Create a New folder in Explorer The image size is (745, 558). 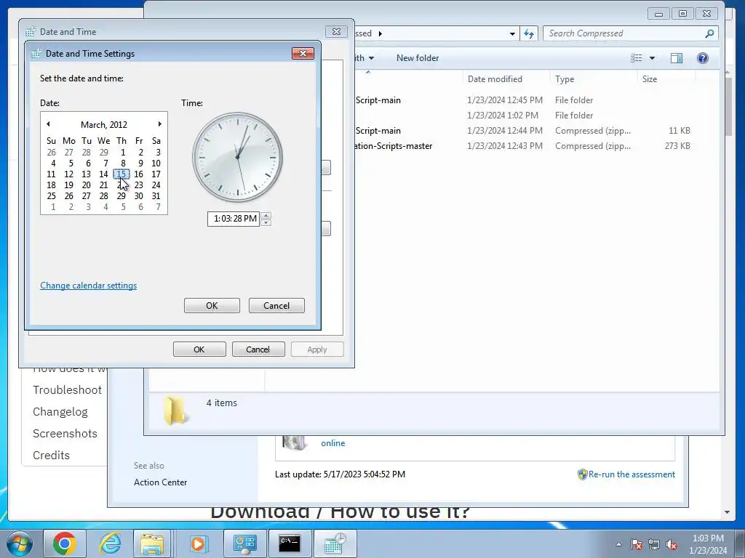point(418,58)
